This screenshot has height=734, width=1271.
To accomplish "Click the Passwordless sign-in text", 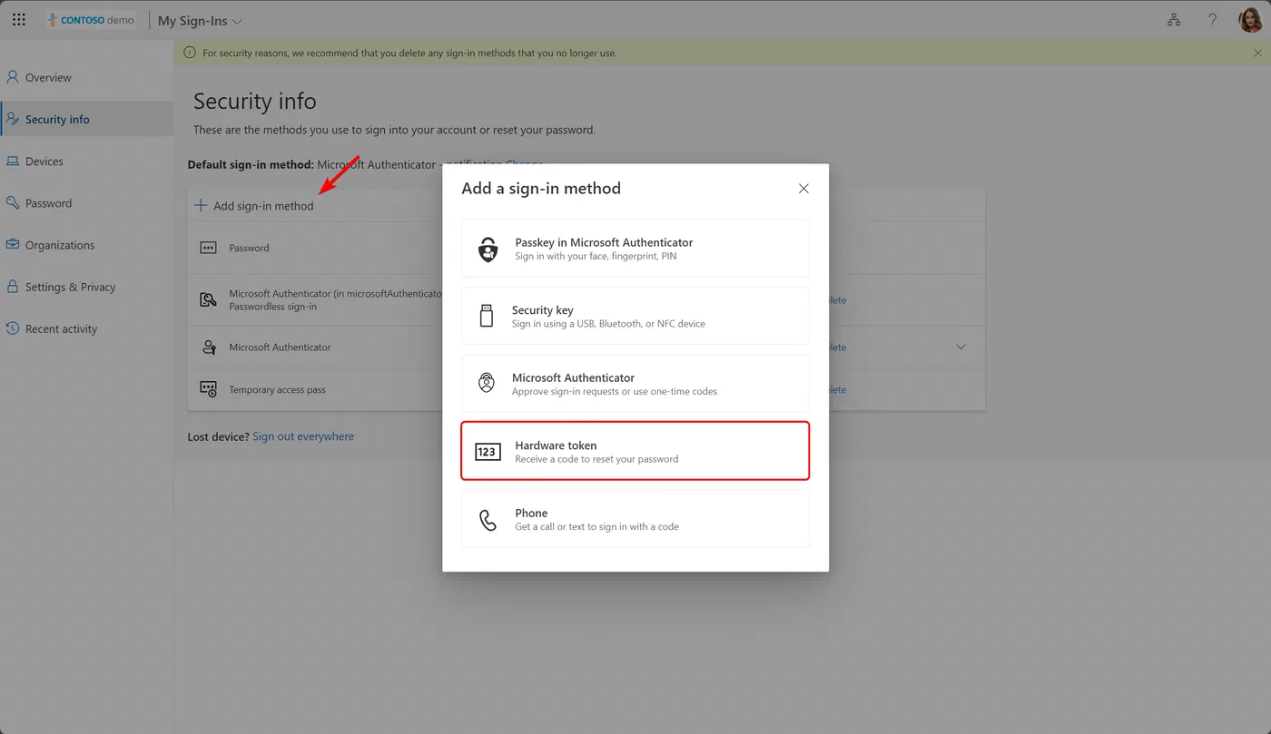I will [273, 307].
